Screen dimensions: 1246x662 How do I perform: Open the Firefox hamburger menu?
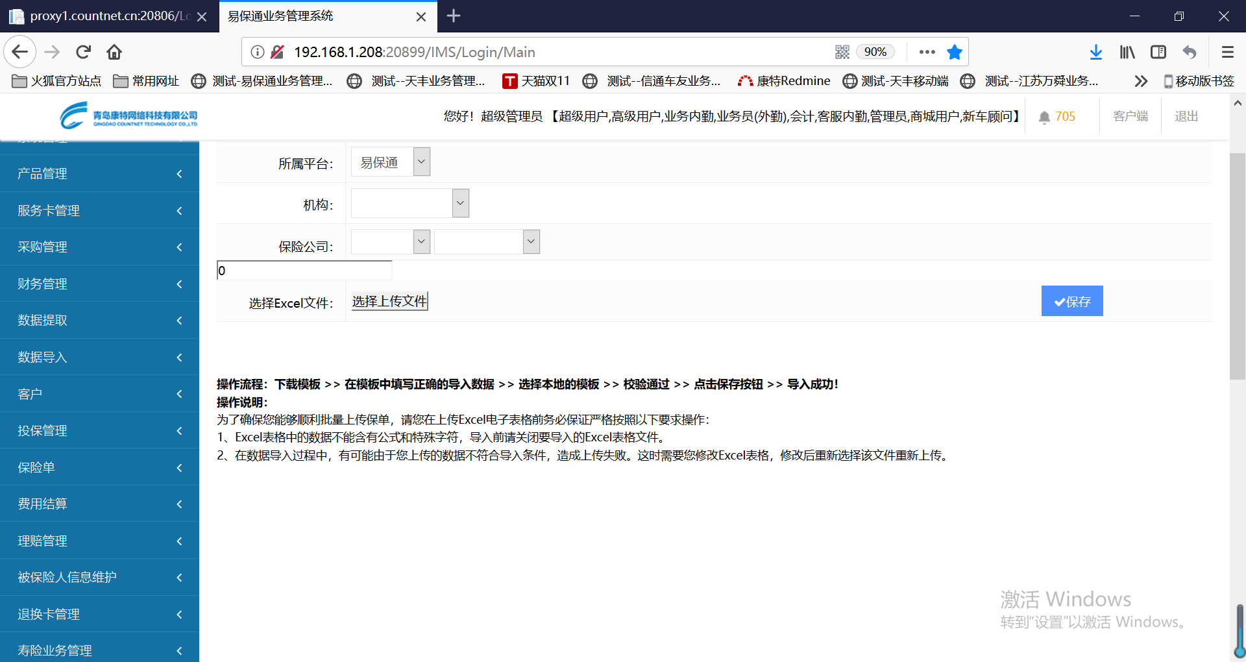pyautogui.click(x=1227, y=52)
